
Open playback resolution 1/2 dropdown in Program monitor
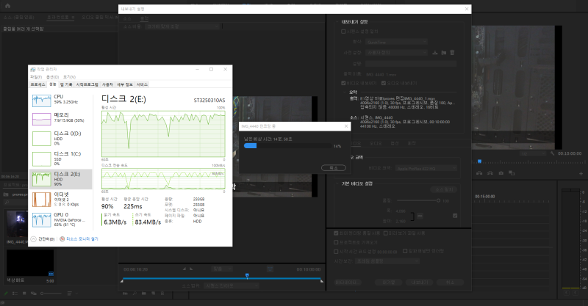coord(533,153)
